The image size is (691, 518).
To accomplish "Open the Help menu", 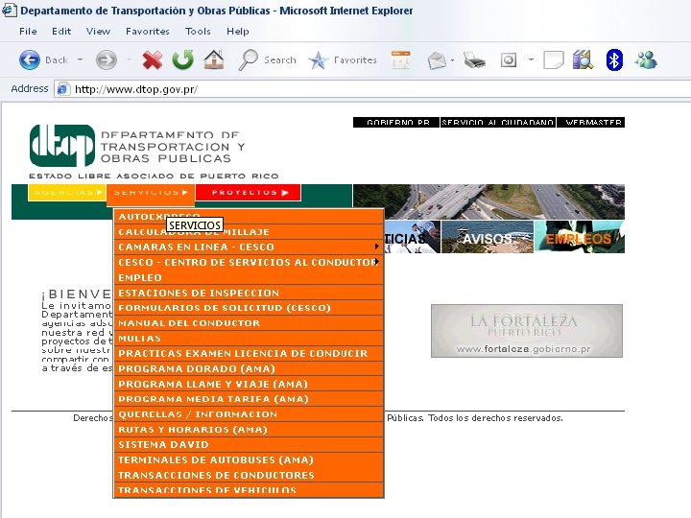I will pos(238,32).
